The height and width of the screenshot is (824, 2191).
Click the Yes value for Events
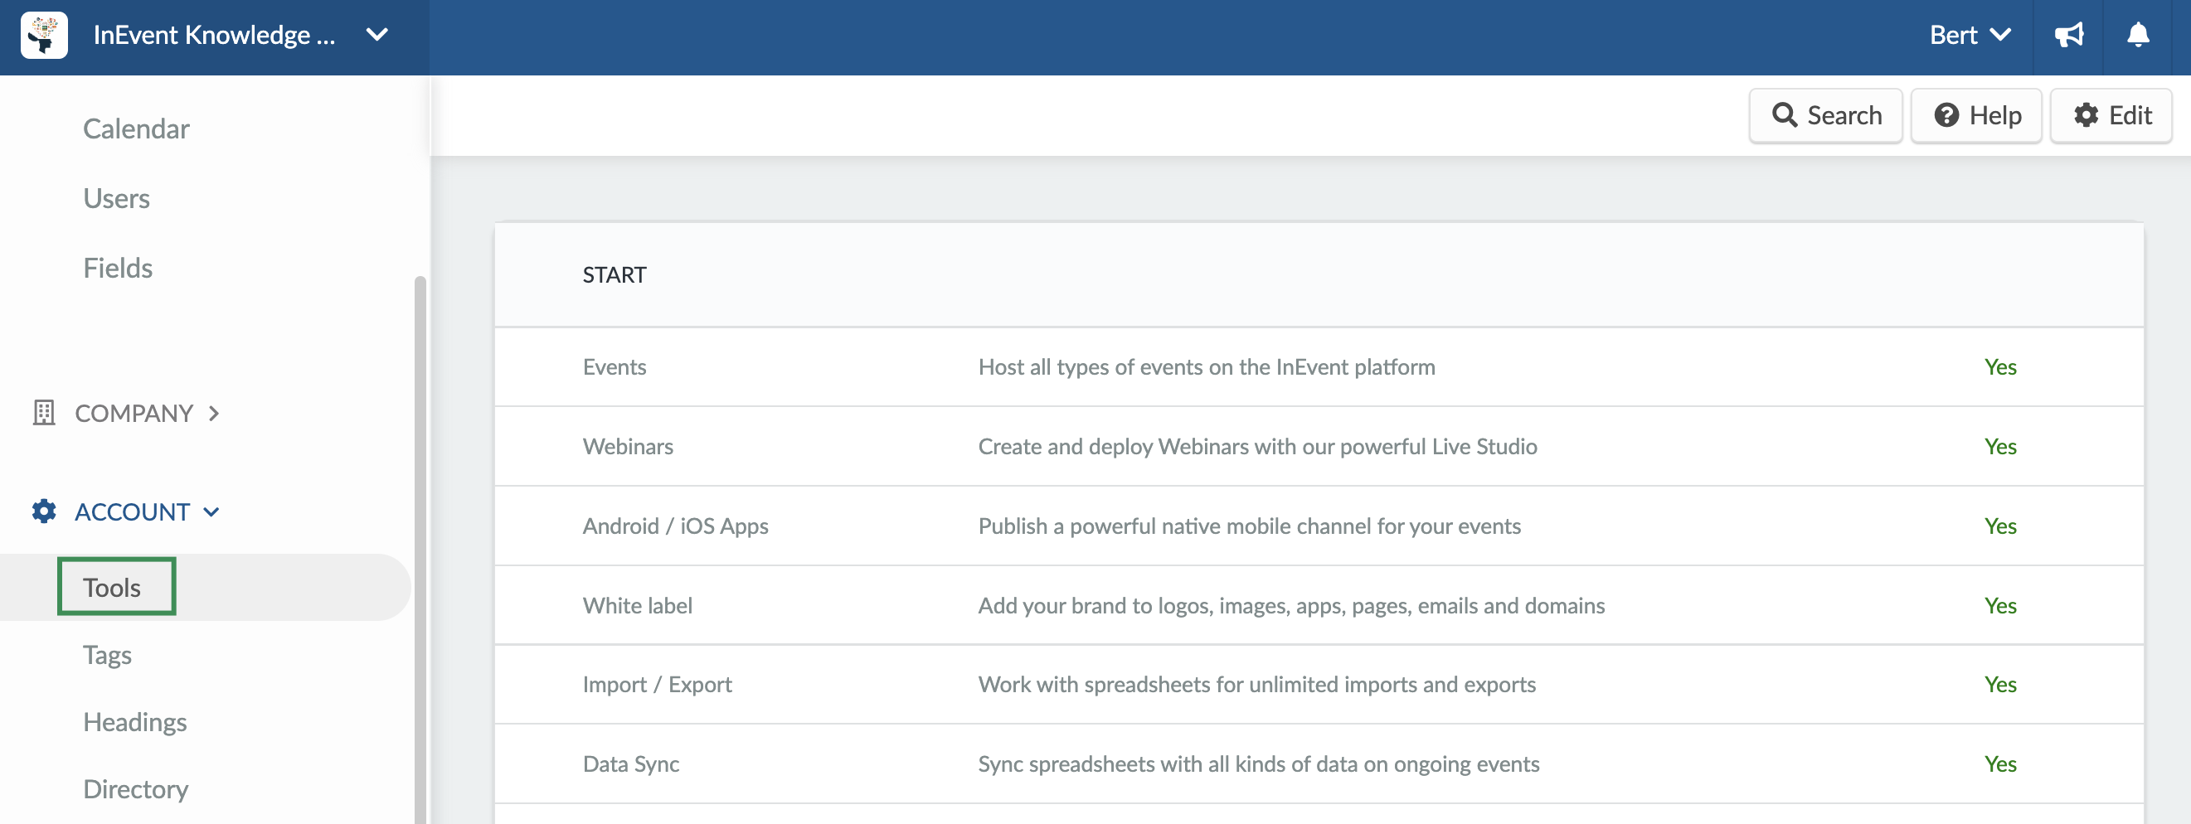2000,367
